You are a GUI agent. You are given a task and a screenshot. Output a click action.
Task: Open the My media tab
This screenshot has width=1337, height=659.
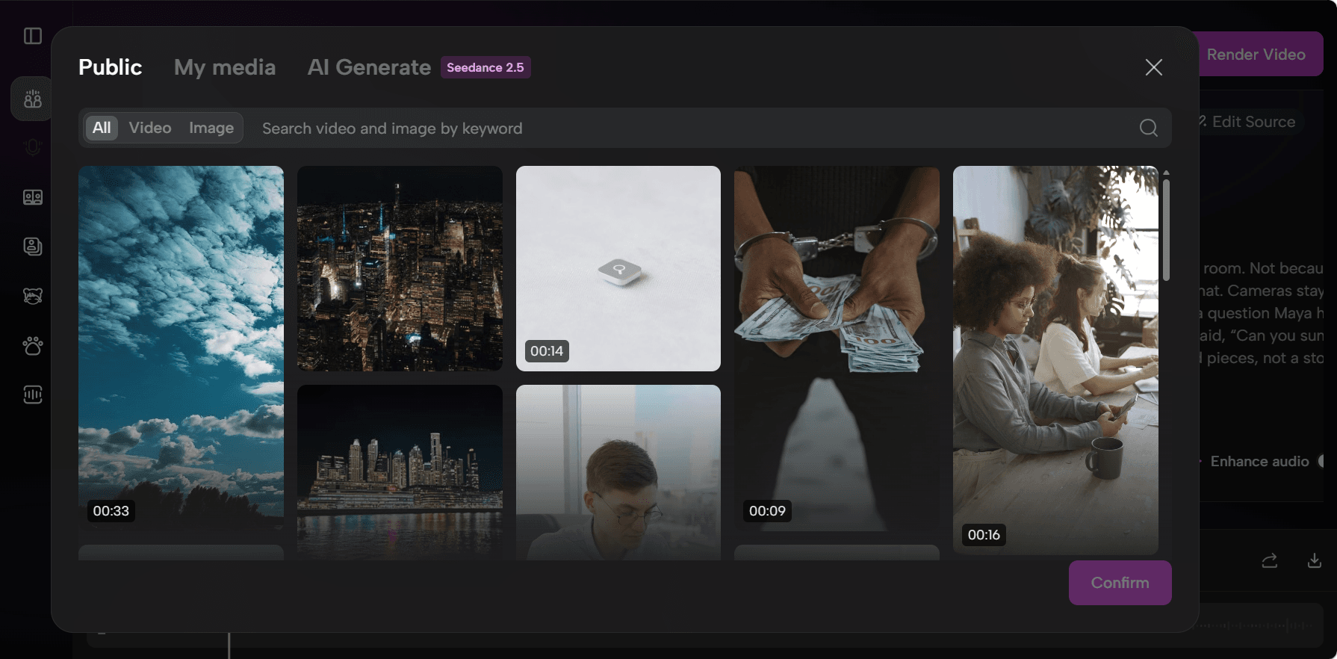tap(225, 67)
